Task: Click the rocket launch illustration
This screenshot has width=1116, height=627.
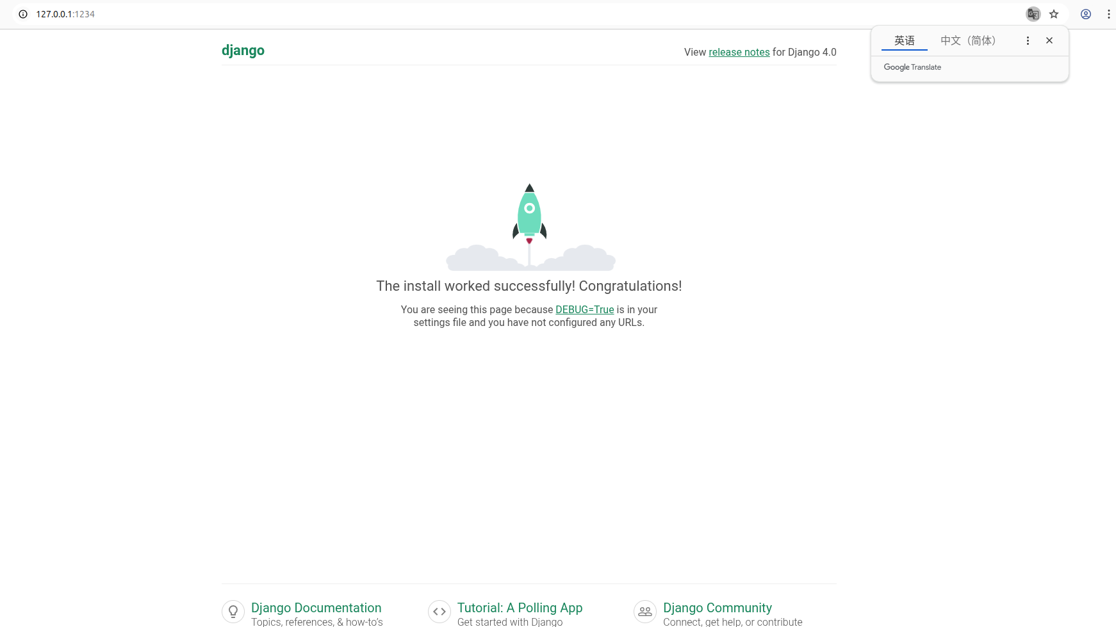Action: (x=530, y=227)
